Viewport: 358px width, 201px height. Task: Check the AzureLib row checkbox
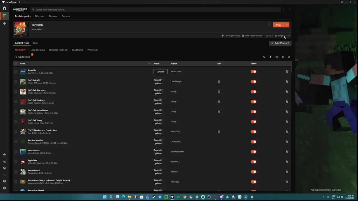click(16, 72)
